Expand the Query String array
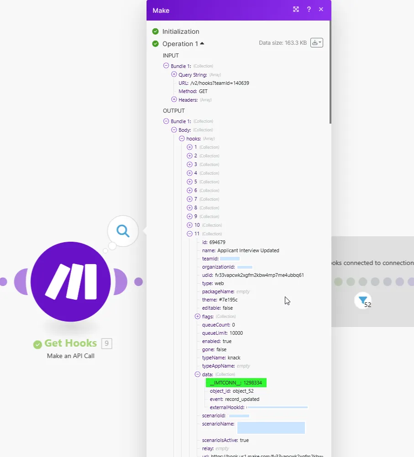 point(174,75)
